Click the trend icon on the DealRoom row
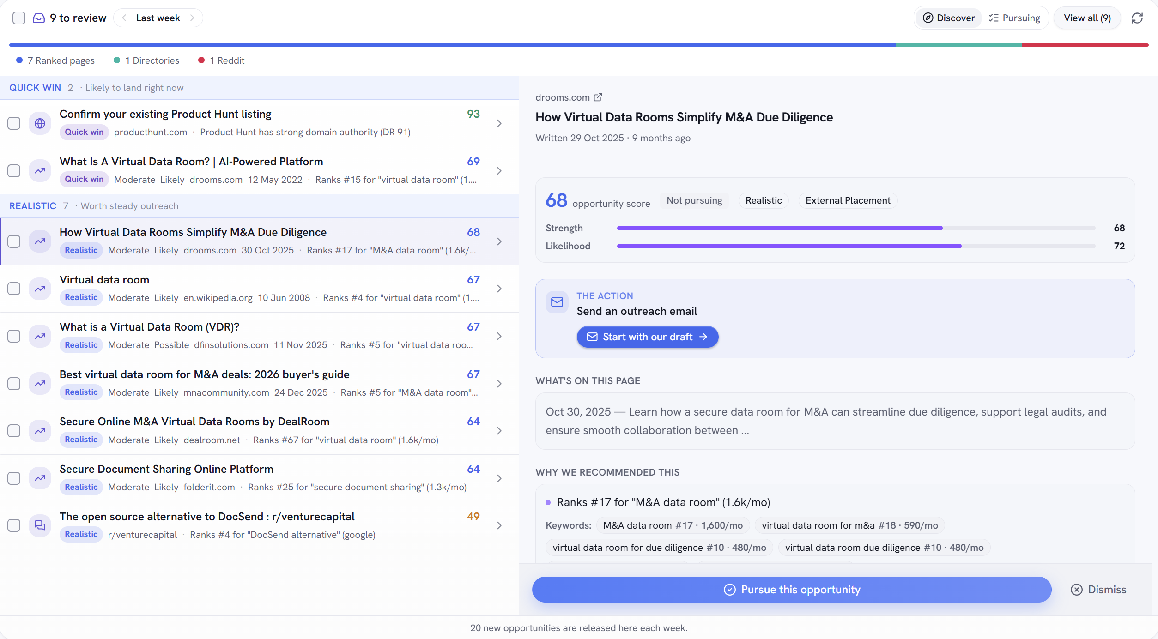Viewport: 1158px width, 639px height. click(x=40, y=431)
